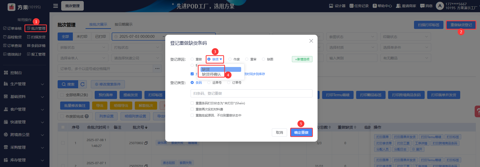This screenshot has height=167, width=480.
Task: Check 重跑挂起原因 option
Action: click(192, 115)
